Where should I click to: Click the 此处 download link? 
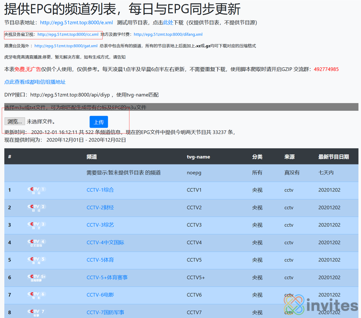tap(168, 23)
